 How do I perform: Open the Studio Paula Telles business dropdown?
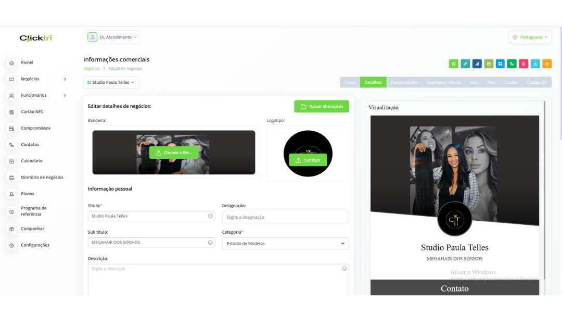[111, 82]
